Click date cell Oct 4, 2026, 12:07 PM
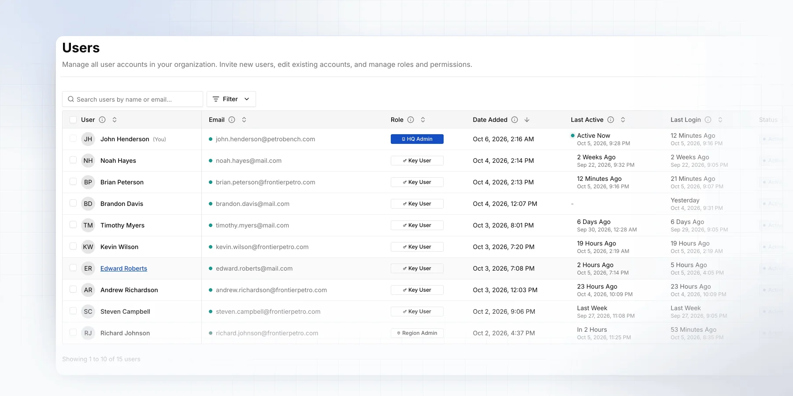The image size is (793, 396). tap(505, 204)
